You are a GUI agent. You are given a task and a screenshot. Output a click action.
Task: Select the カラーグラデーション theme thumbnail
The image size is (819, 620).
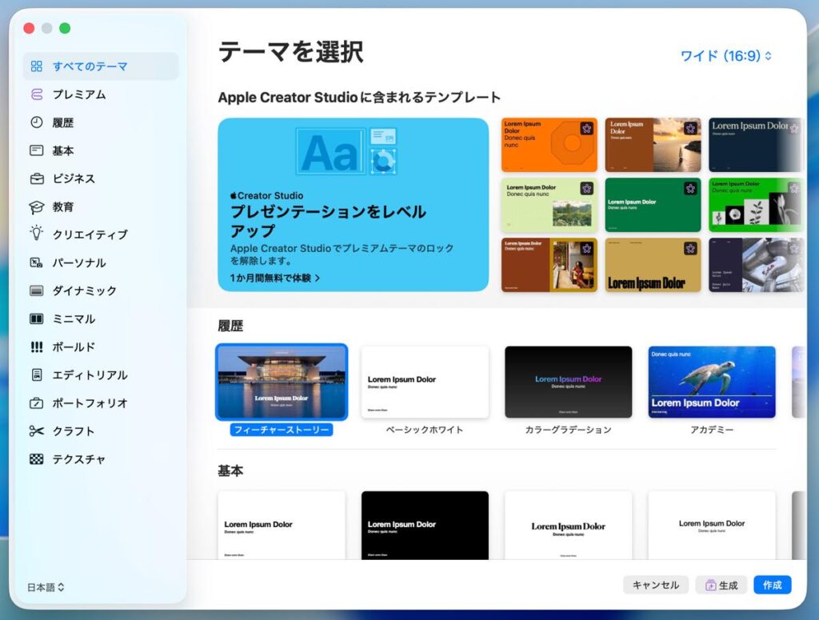click(569, 382)
